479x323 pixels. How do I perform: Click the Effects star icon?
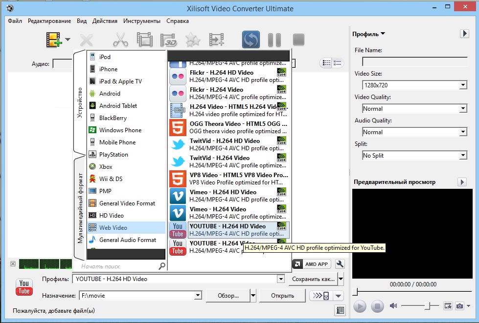tap(193, 40)
